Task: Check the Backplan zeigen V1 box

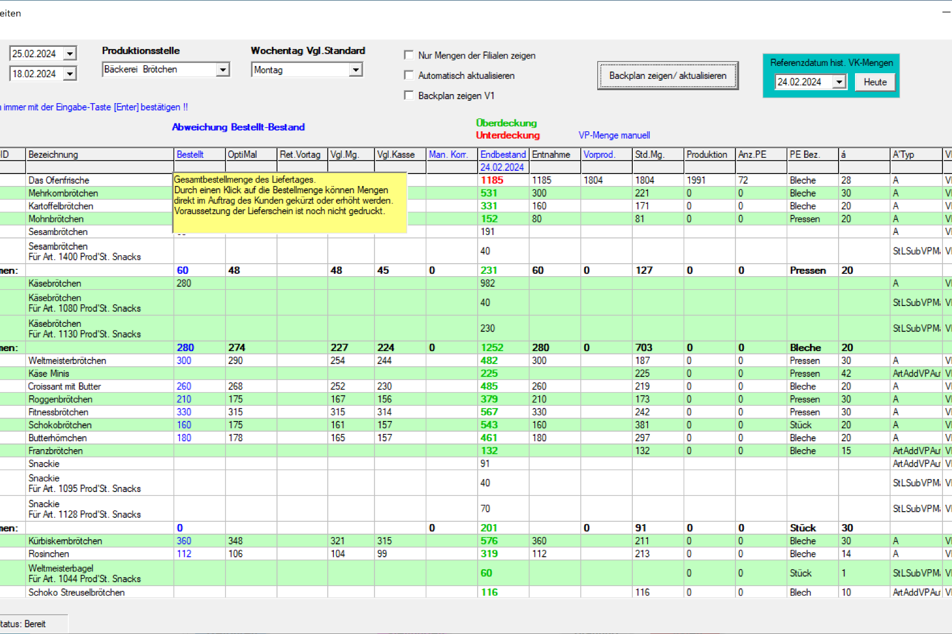Action: [409, 95]
